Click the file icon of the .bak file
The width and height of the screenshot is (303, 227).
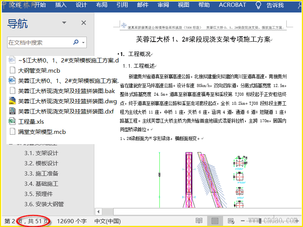[x=12, y=90]
